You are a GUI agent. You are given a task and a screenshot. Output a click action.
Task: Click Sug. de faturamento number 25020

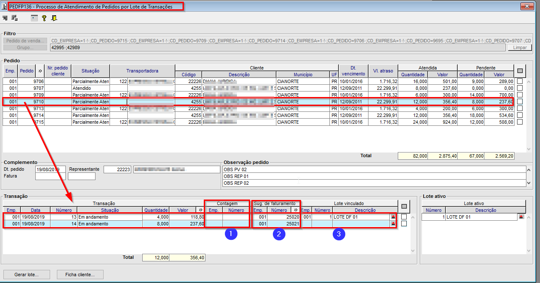tap(284, 217)
